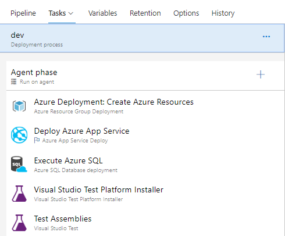
Task: Add a task with the plus icon
Action: point(261,74)
